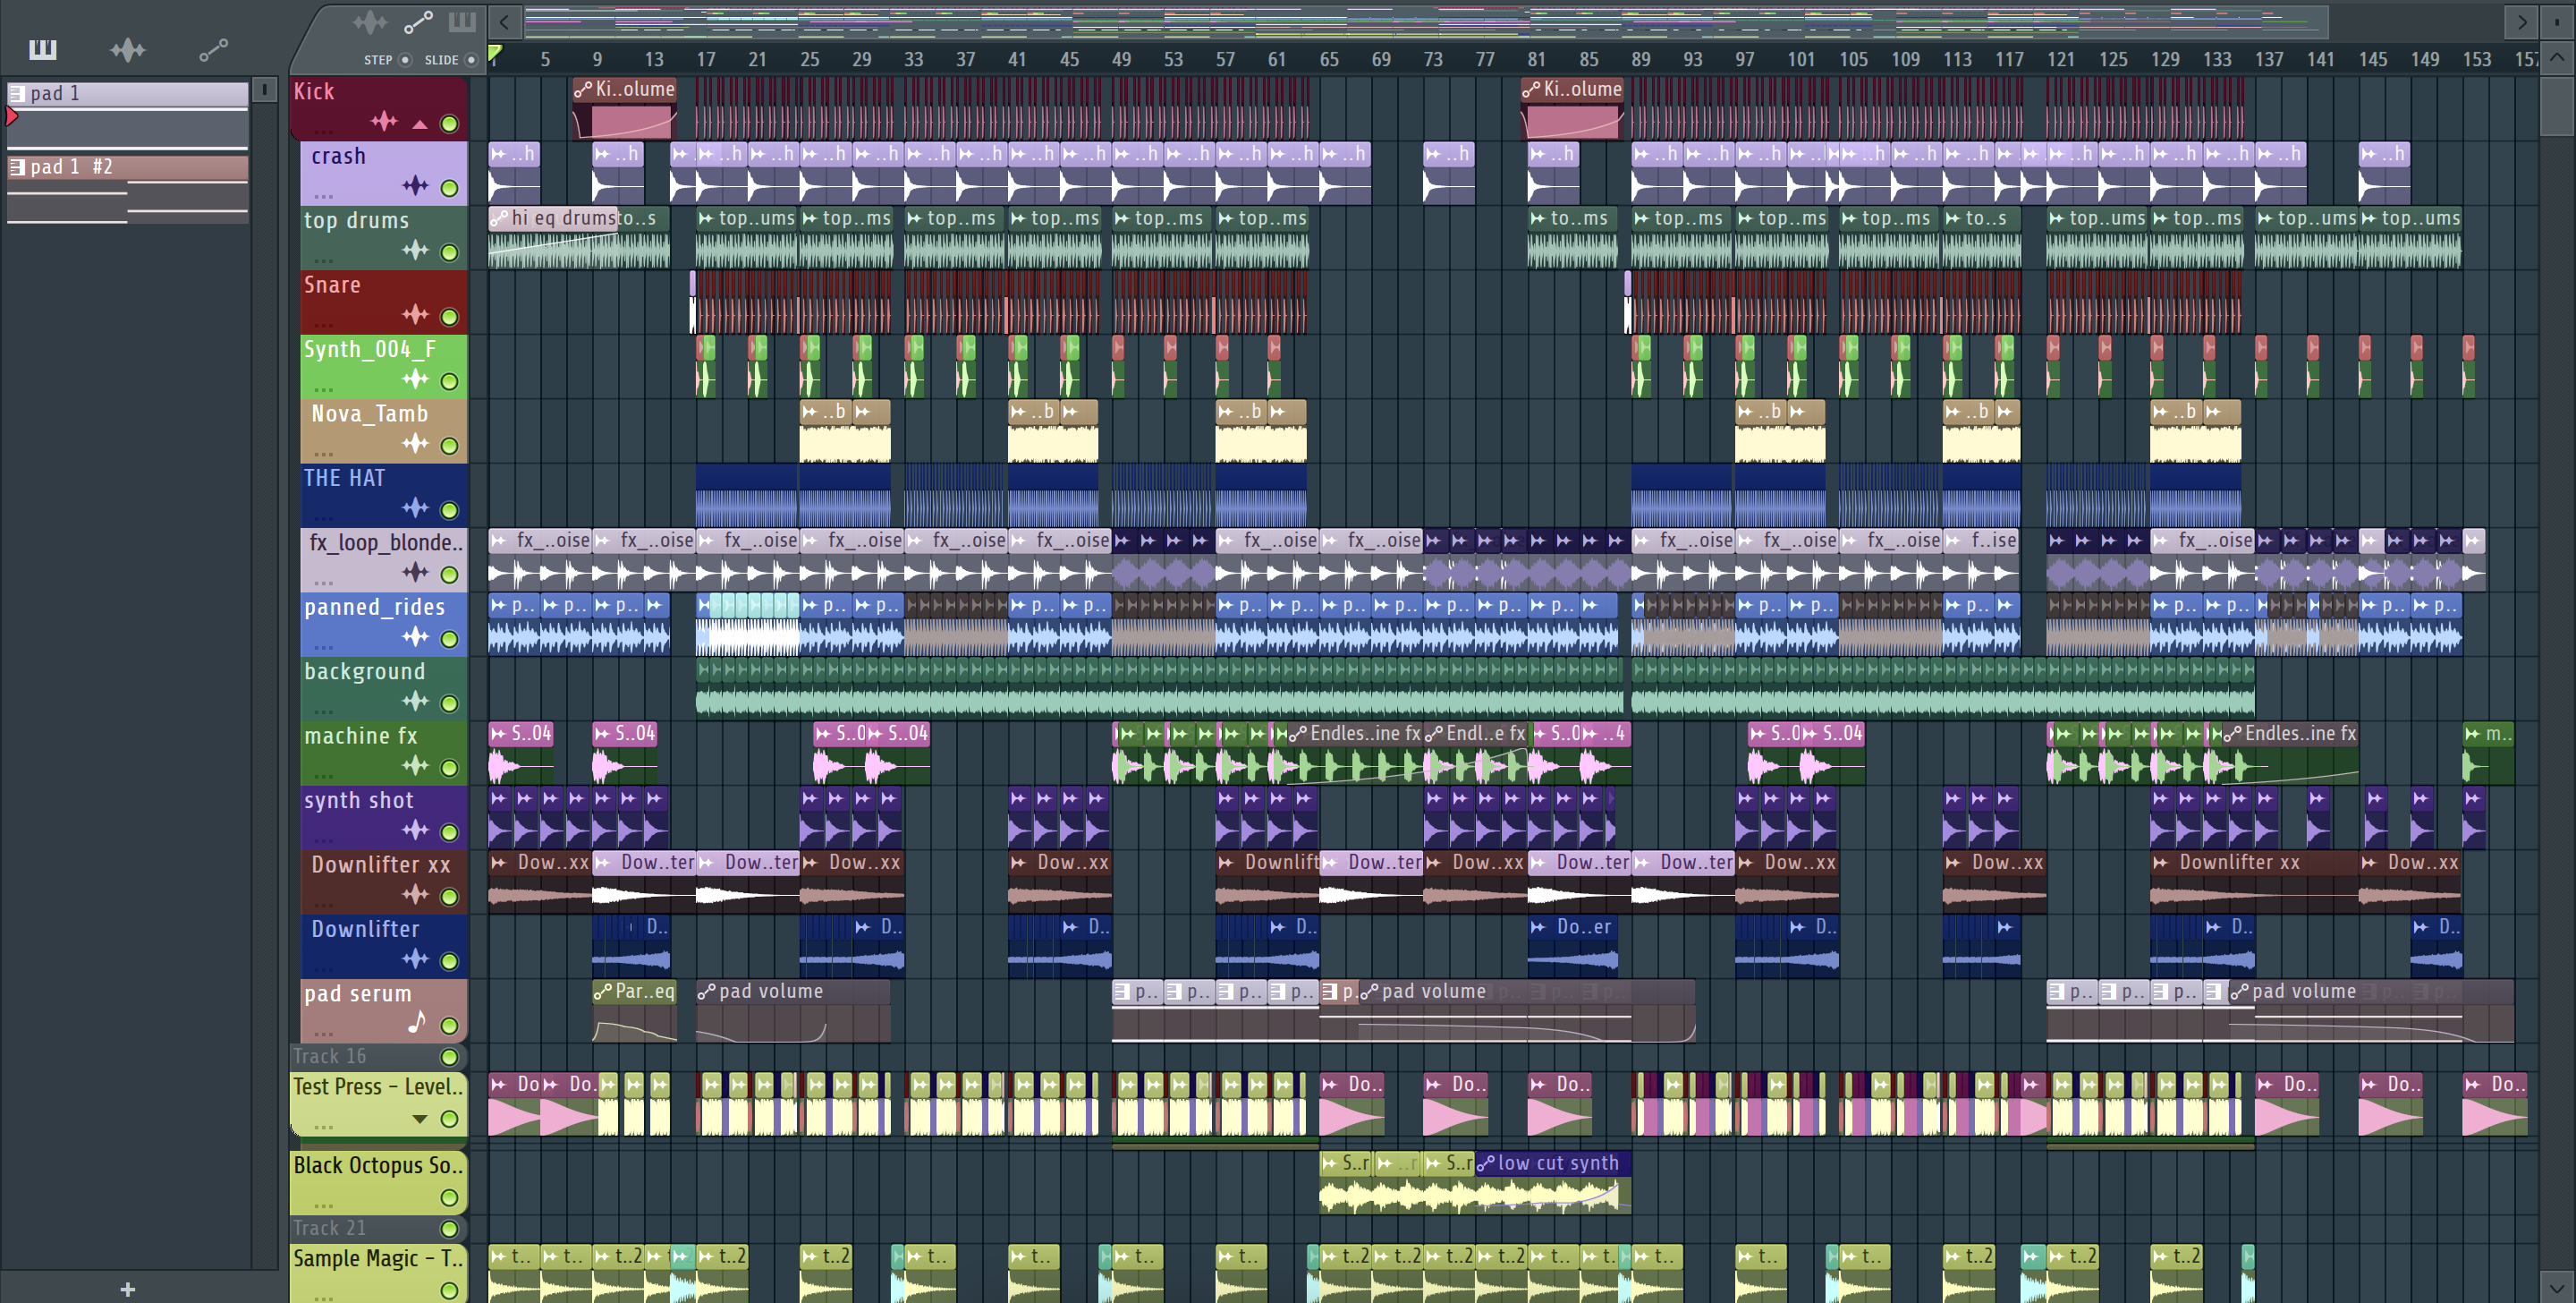Mute the Kick track
The image size is (2576, 1303).
(x=450, y=124)
